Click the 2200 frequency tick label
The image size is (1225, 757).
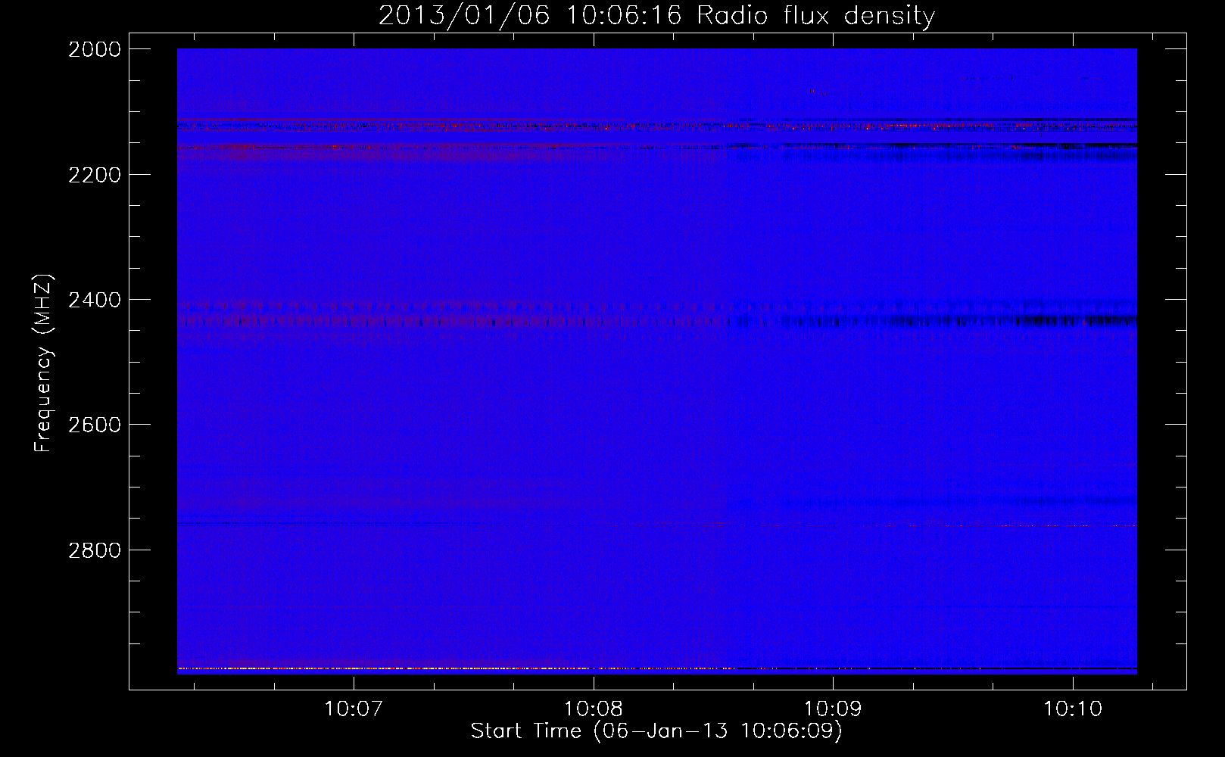click(x=95, y=175)
